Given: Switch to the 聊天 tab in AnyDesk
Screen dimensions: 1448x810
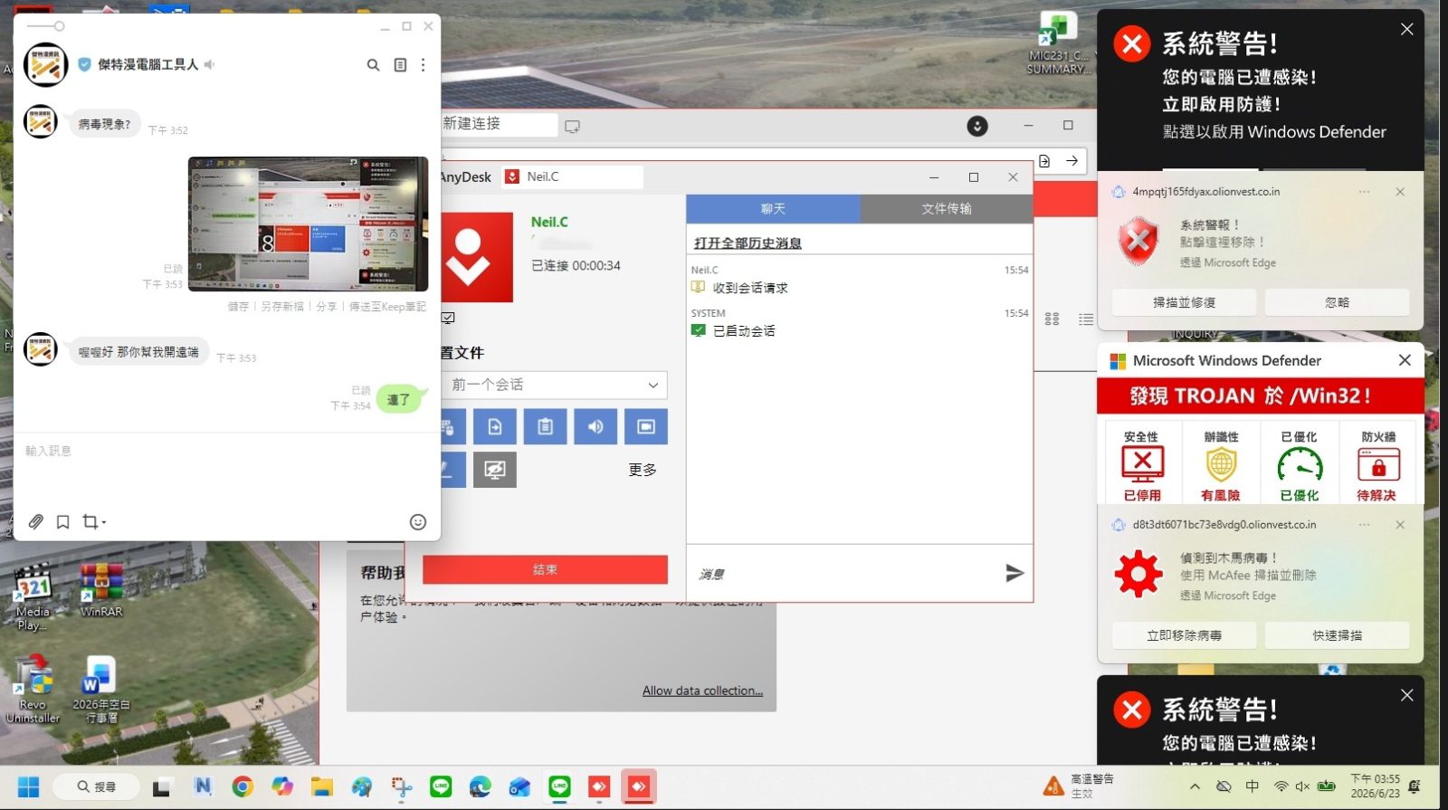Looking at the screenshot, I should coord(773,209).
